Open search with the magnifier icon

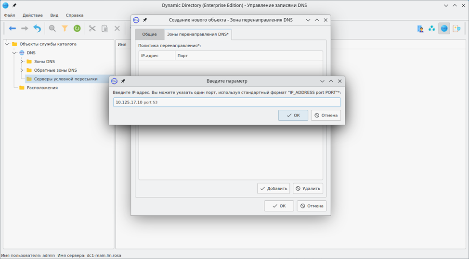pyautogui.click(x=52, y=28)
